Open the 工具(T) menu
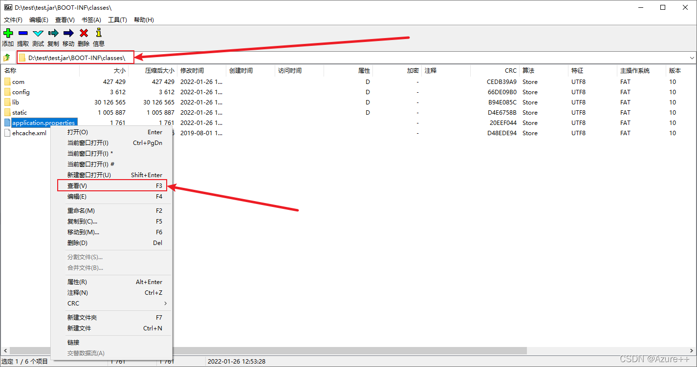The width and height of the screenshot is (697, 367). 117,20
